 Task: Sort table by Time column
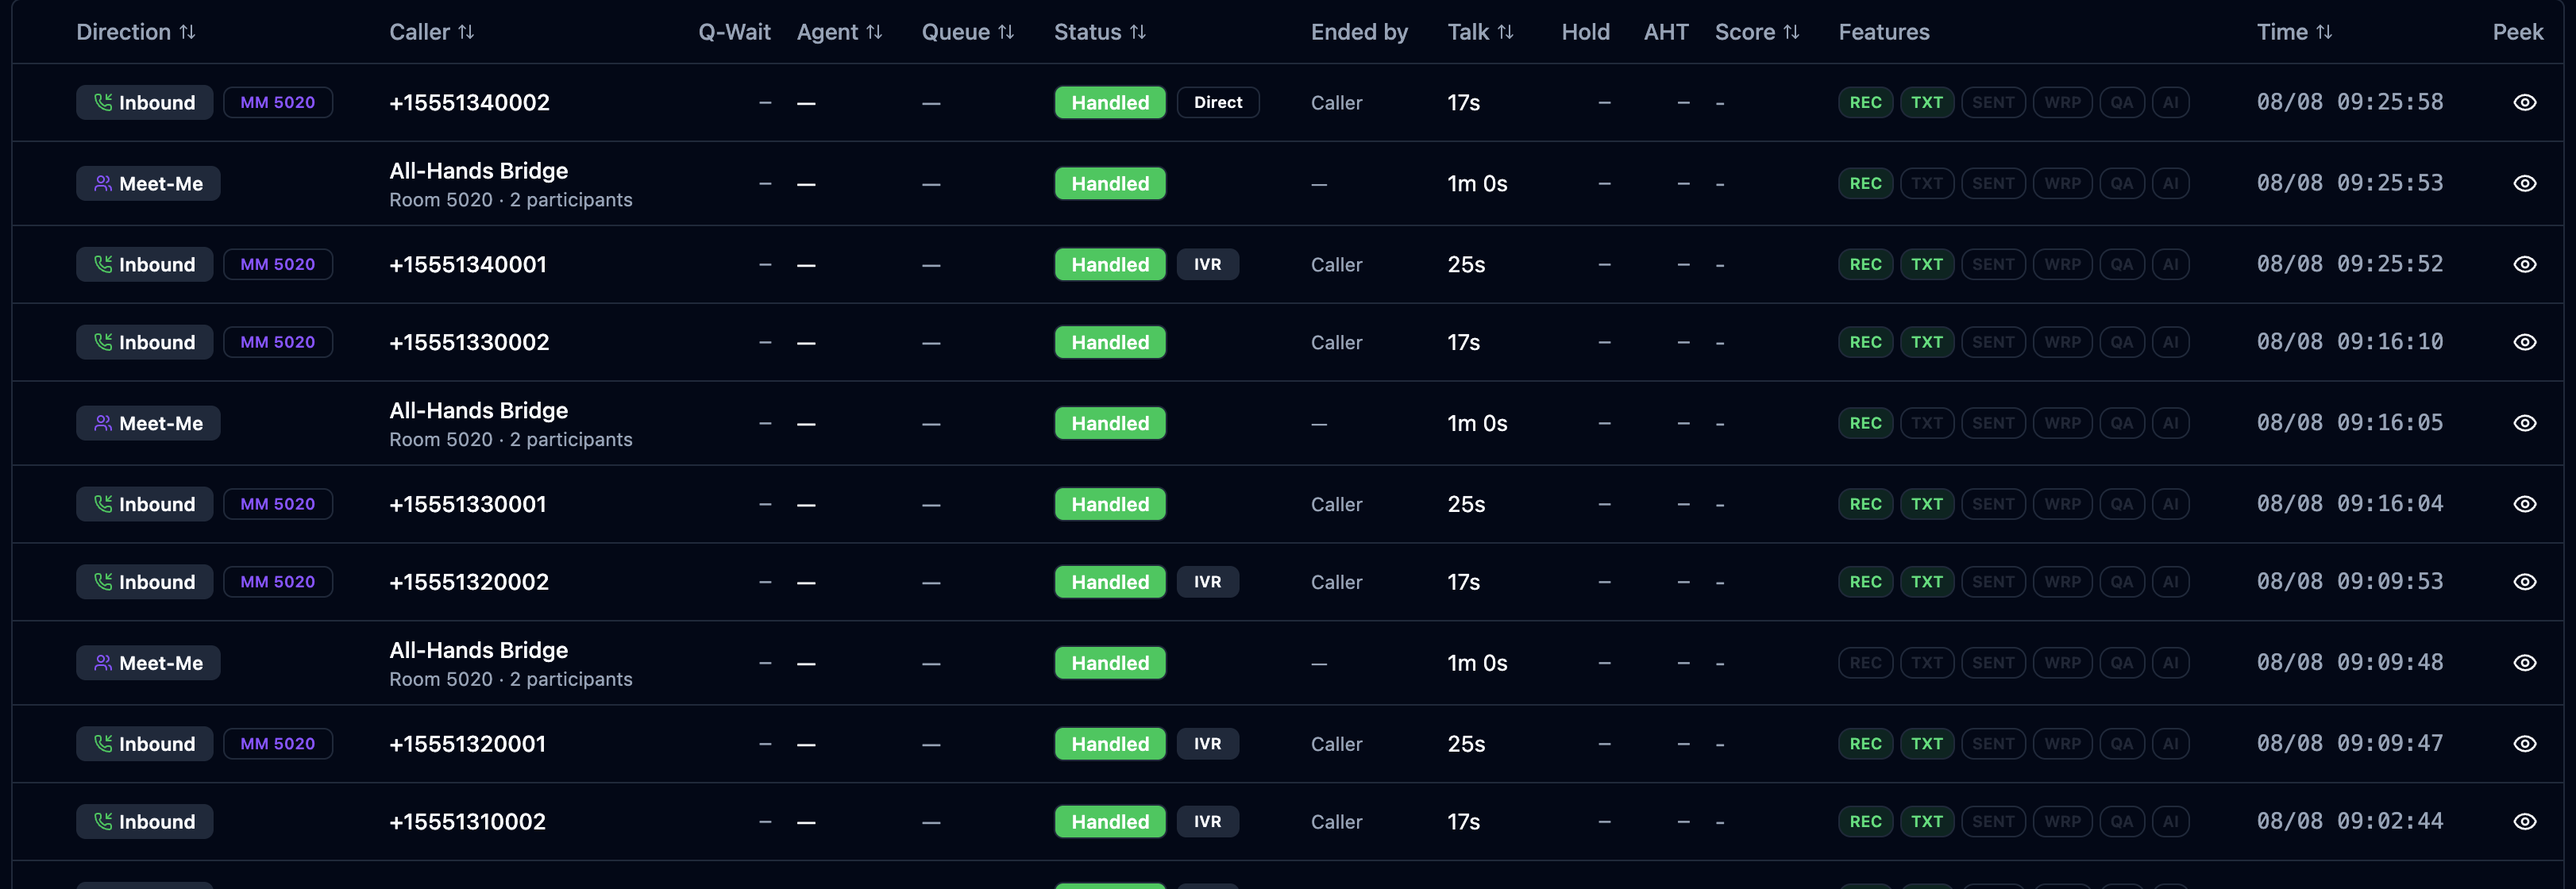pos(2295,32)
